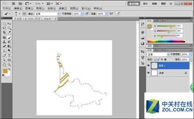Open the Info panel icon
194x119 pixels.
pyautogui.click(x=143, y=44)
